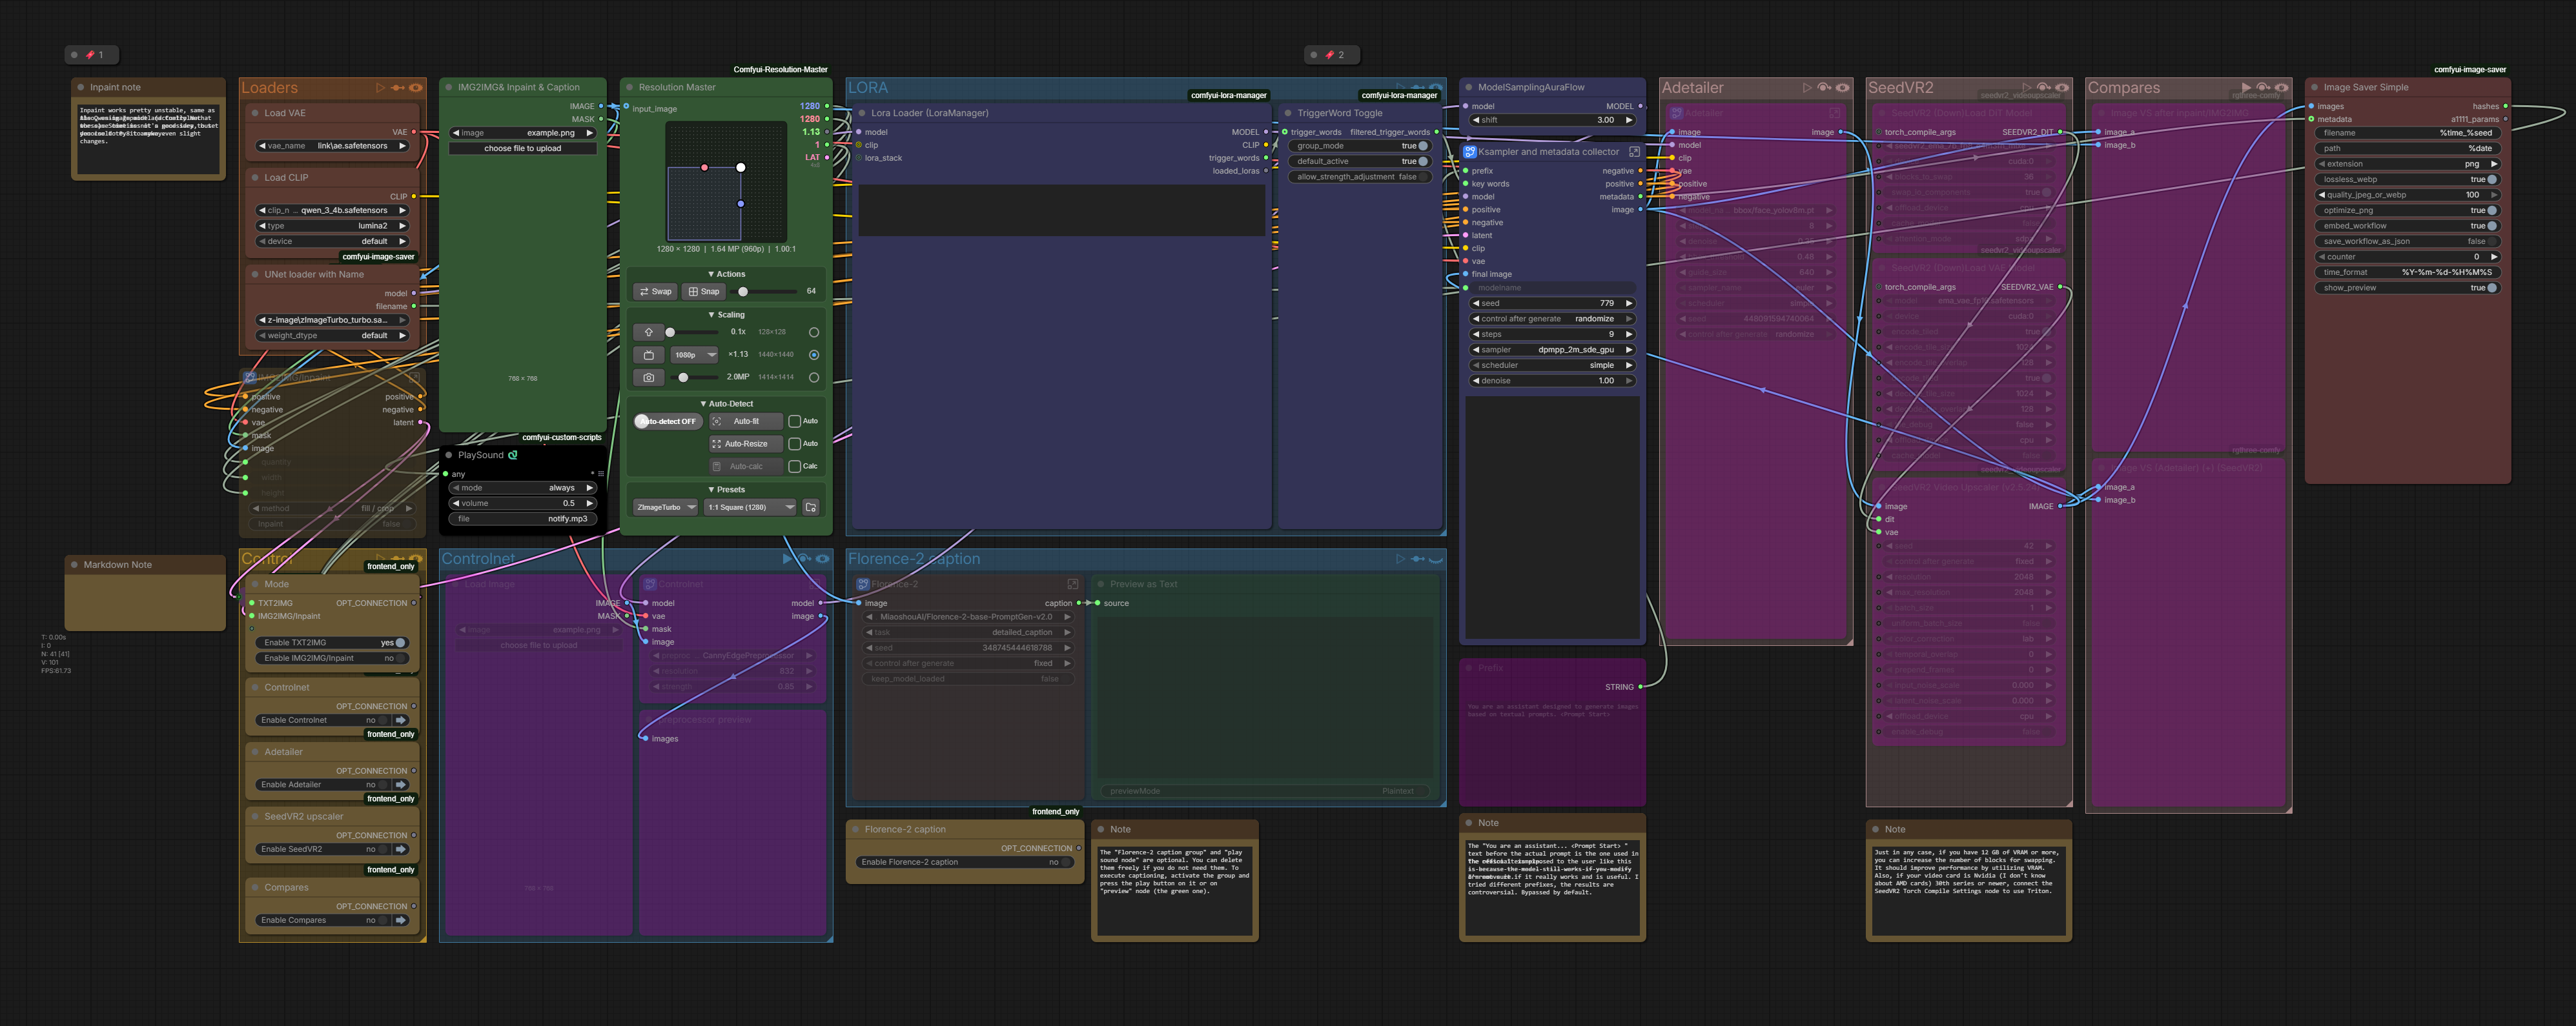Check the Calc box next to Auto-calc
This screenshot has width=2576, height=1026.
tap(794, 467)
